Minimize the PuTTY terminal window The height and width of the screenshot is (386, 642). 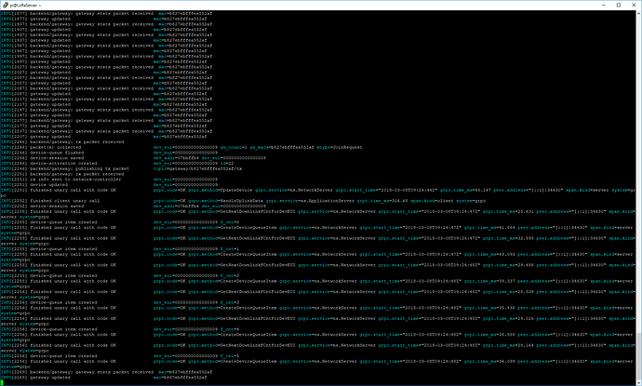pyautogui.click(x=604, y=5)
